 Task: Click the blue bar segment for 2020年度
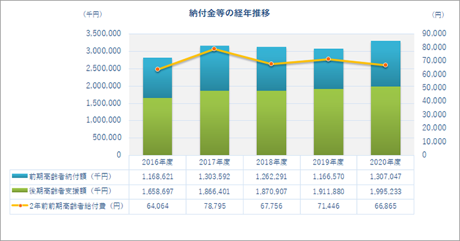(x=385, y=64)
